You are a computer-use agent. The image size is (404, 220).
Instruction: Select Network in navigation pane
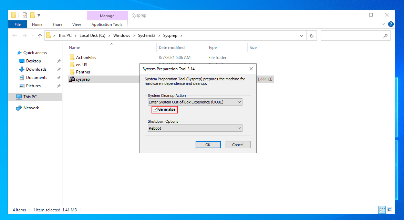[31, 108]
